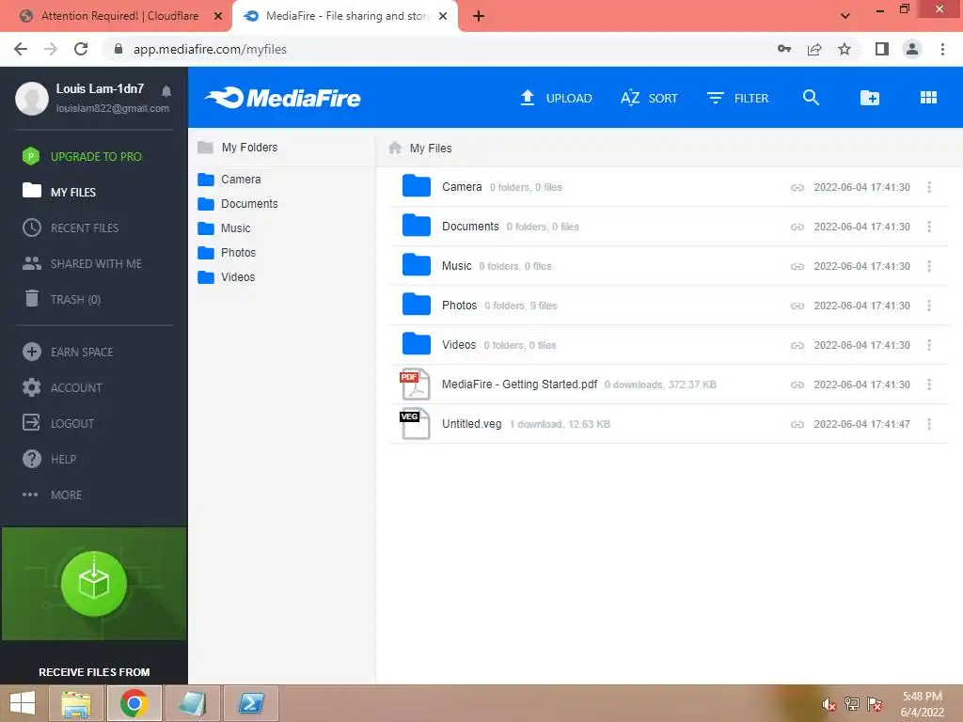Reload the page
Image resolution: width=963 pixels, height=722 pixels.
pos(81,49)
